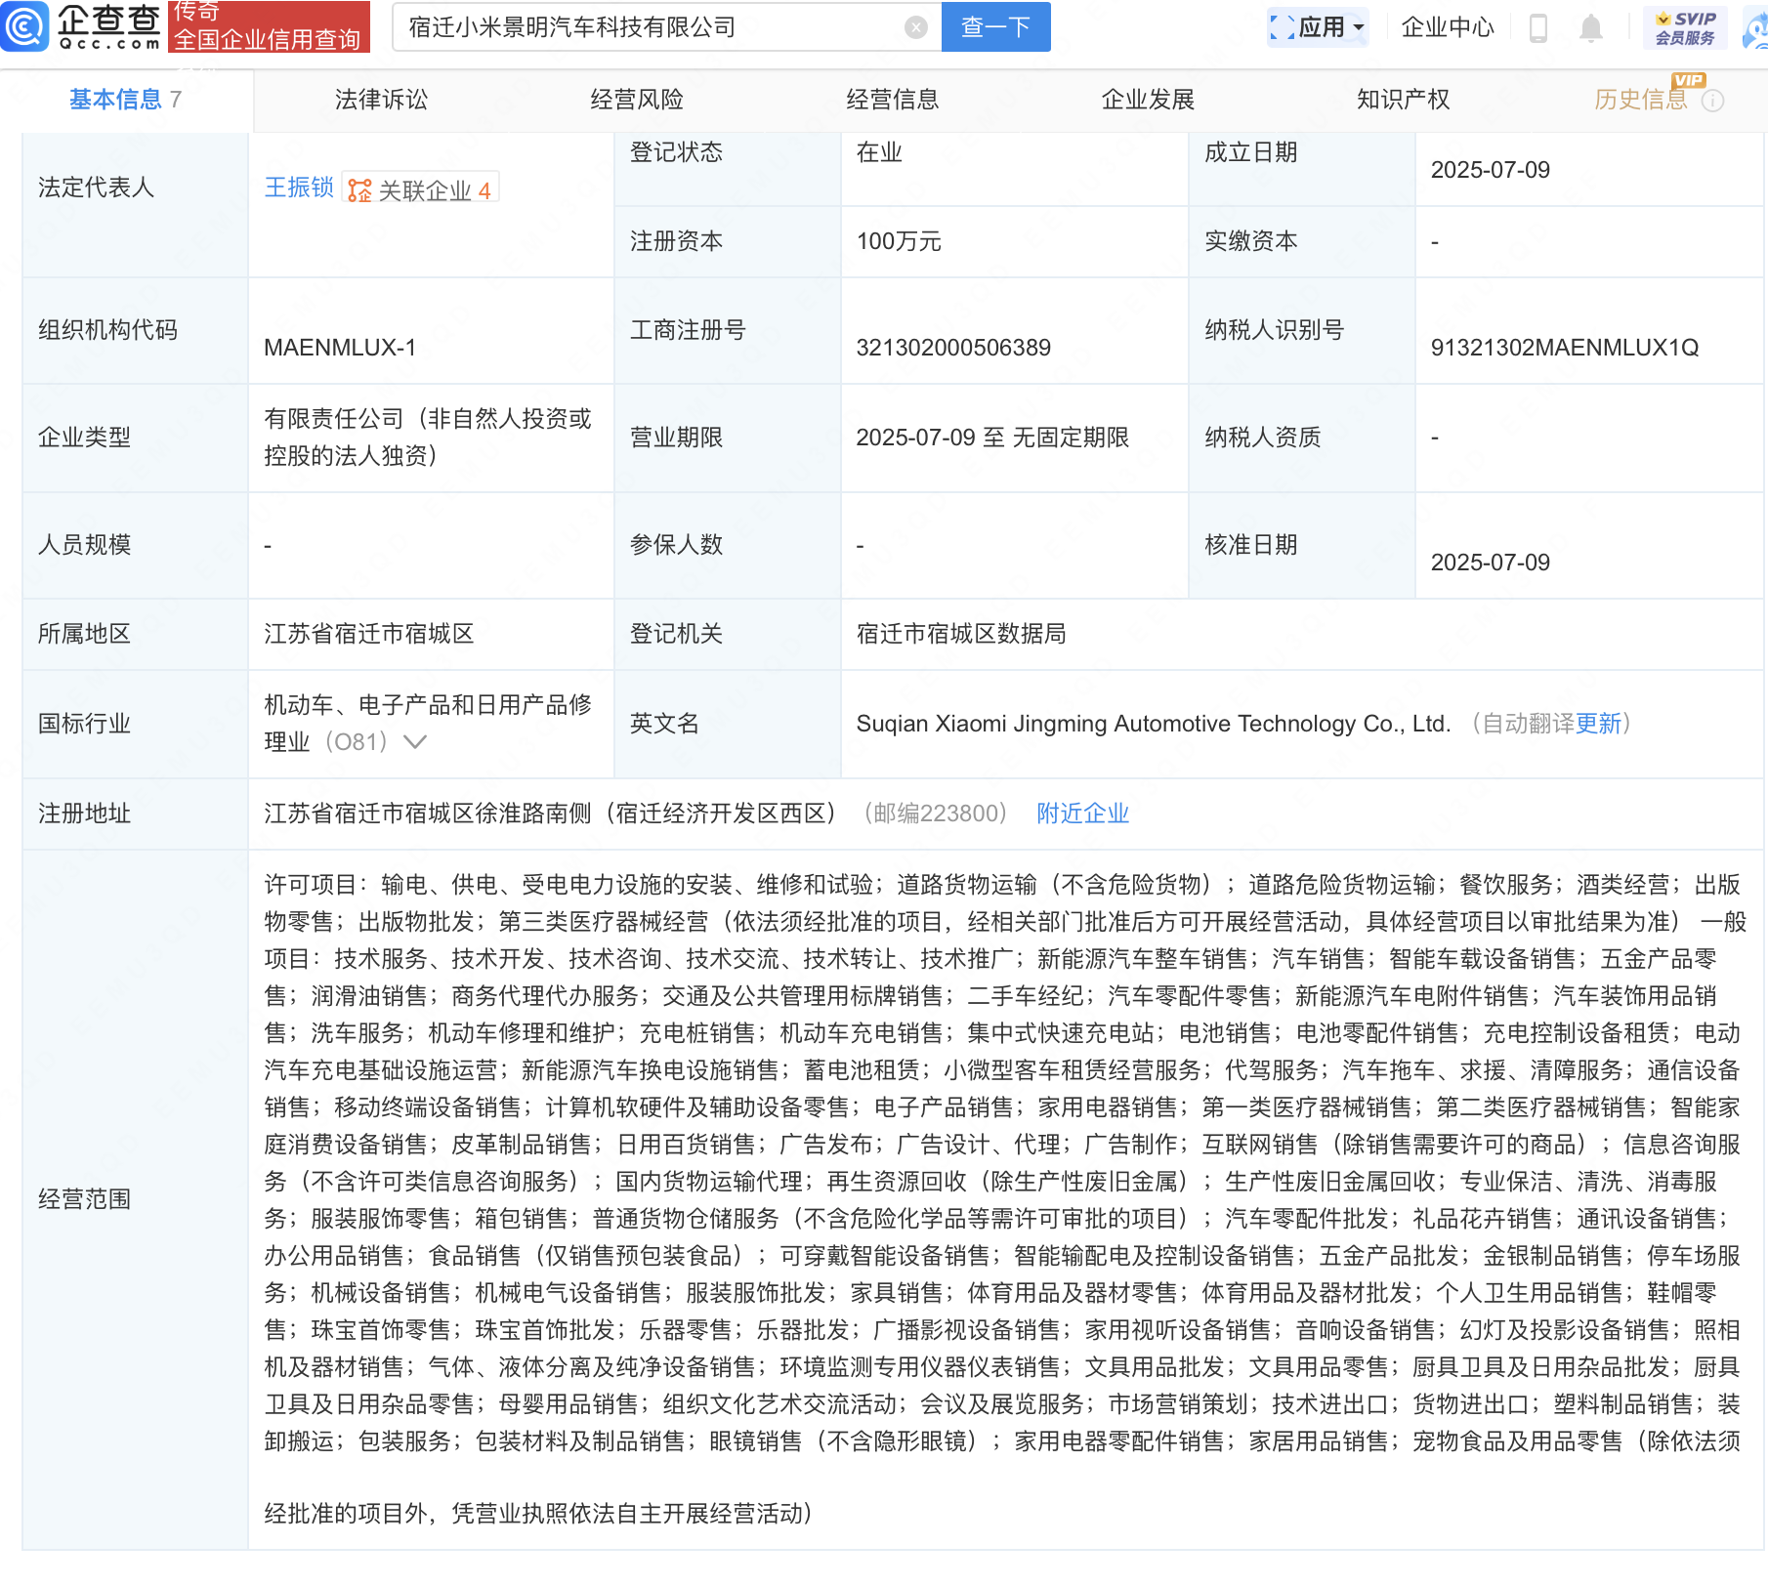Open the 应用 dropdown menu

click(1318, 27)
